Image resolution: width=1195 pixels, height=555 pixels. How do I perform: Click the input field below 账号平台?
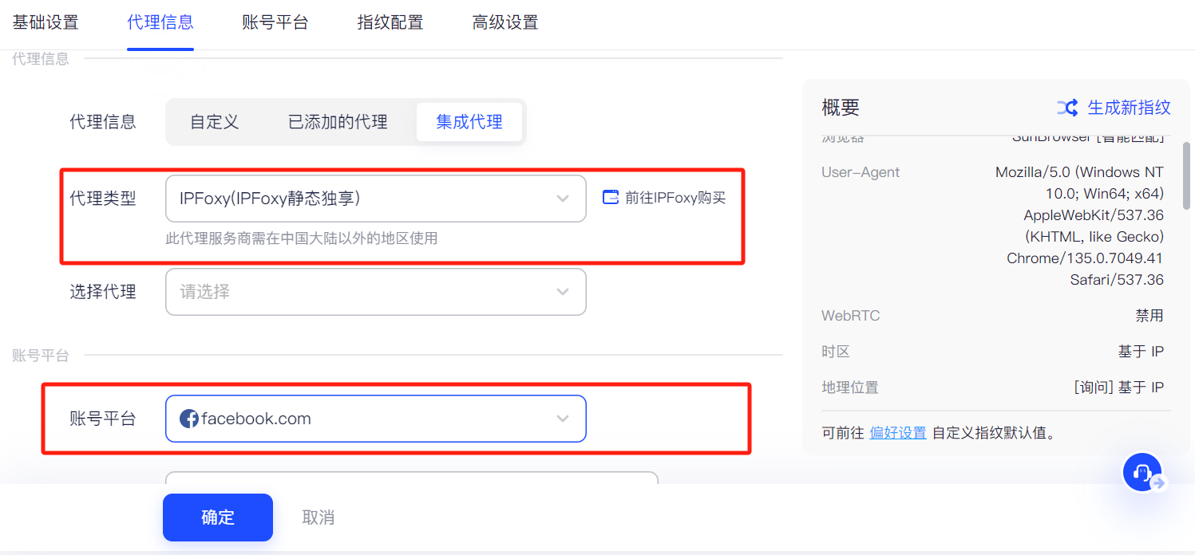(x=412, y=478)
